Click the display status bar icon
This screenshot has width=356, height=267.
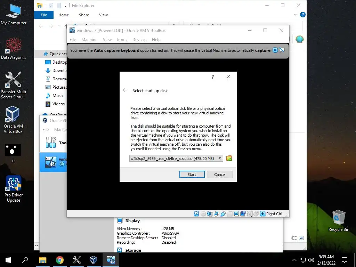pos(236,214)
